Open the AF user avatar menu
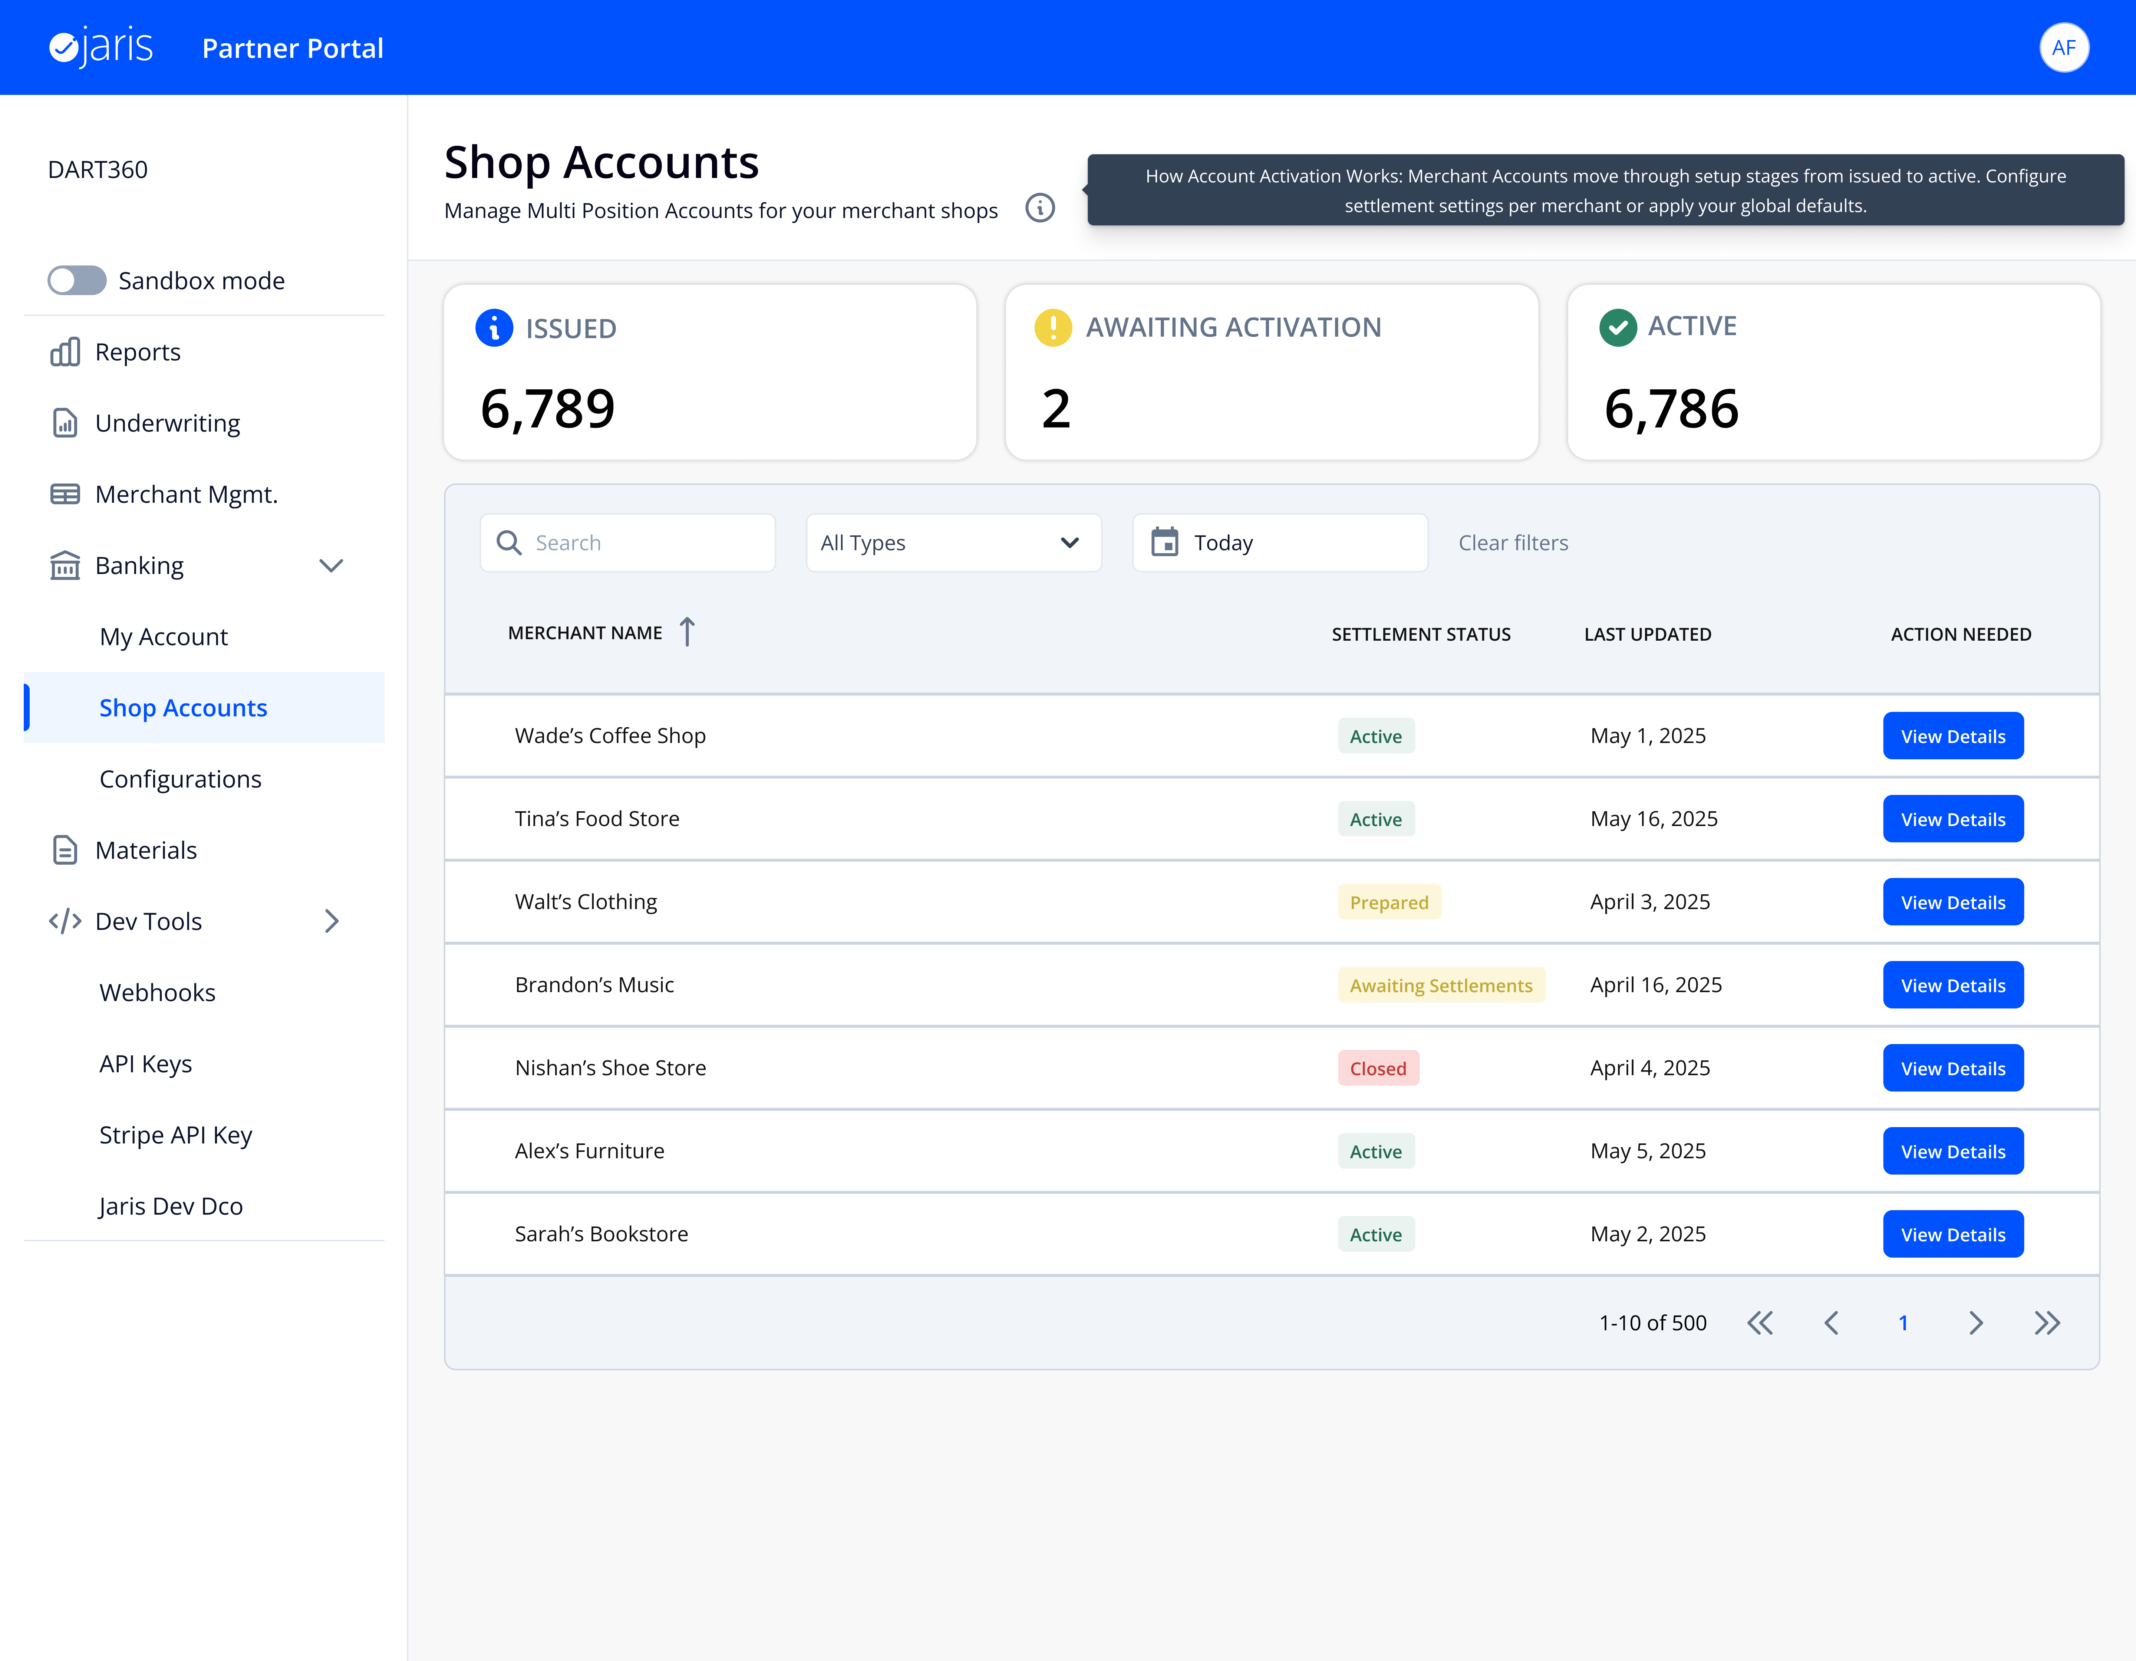 coord(2064,48)
